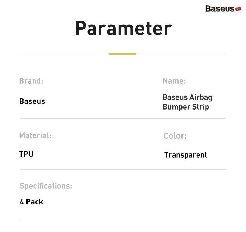The image size is (246, 232).
Task: Click the divider line below Brand row
Action: coord(123,119)
